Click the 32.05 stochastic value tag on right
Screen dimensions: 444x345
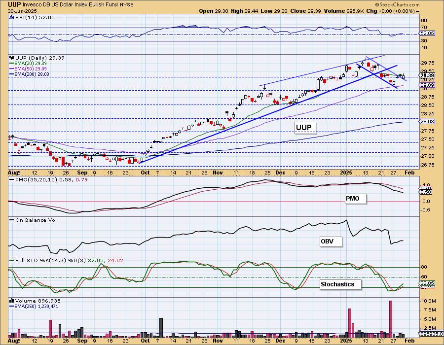(x=427, y=283)
